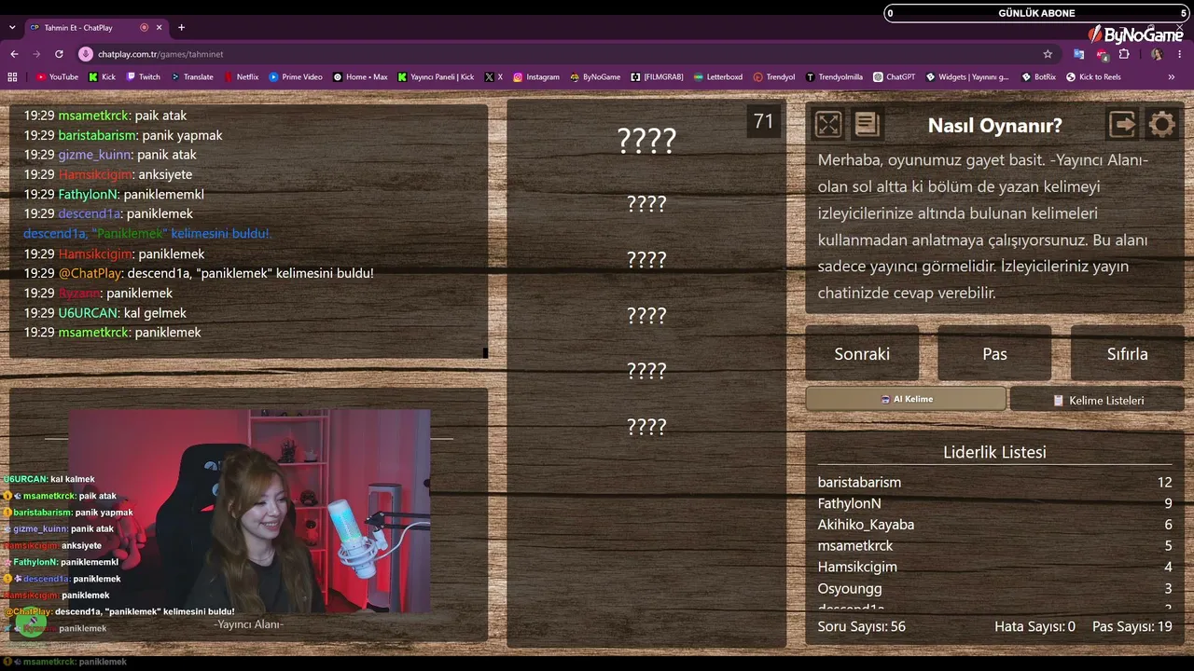Open the Translate bookmark

[x=191, y=77]
